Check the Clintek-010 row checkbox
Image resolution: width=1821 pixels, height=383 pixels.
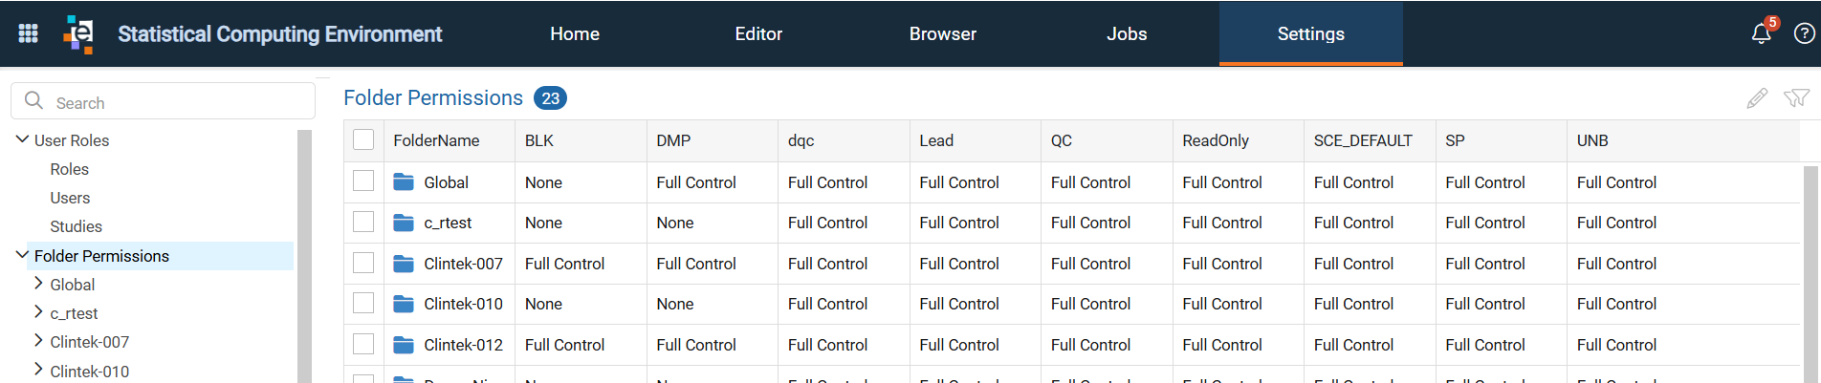point(363,303)
